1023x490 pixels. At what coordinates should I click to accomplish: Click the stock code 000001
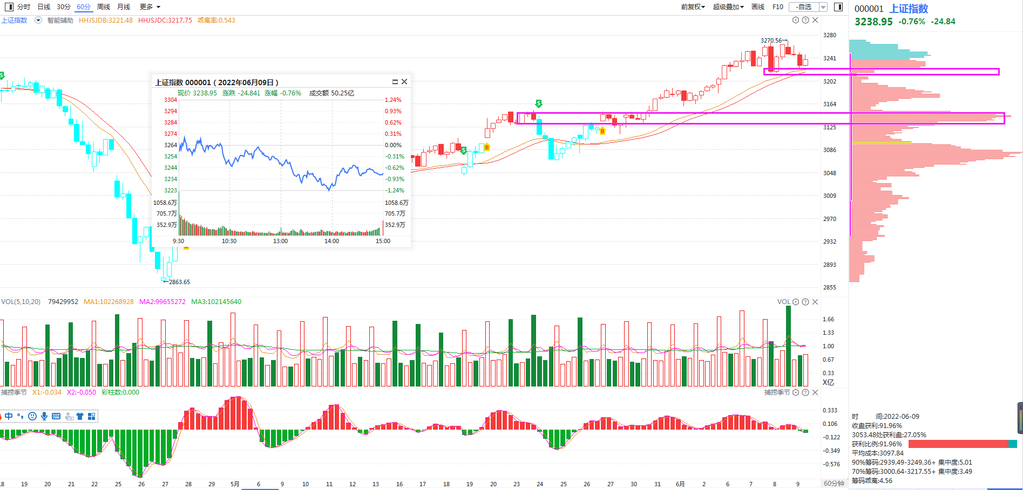pos(869,9)
